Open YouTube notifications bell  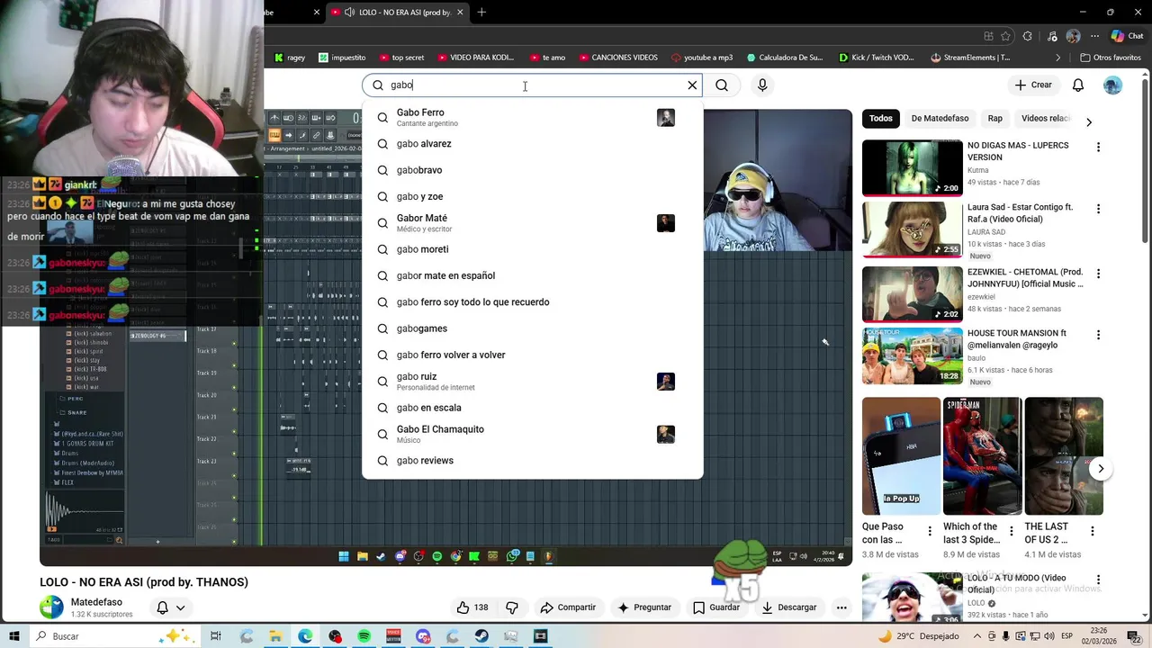[x=1078, y=85]
